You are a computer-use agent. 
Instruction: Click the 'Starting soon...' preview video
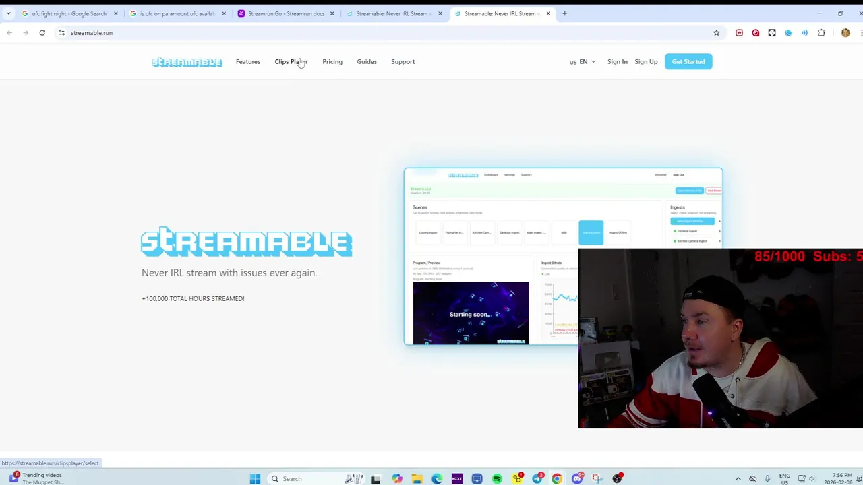coord(471,313)
